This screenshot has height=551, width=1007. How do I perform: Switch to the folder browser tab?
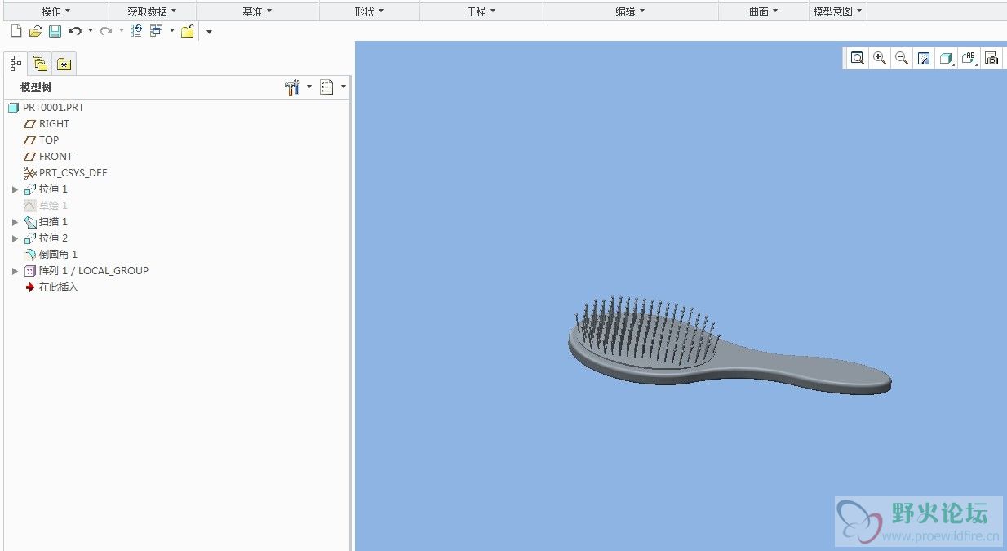pos(39,63)
